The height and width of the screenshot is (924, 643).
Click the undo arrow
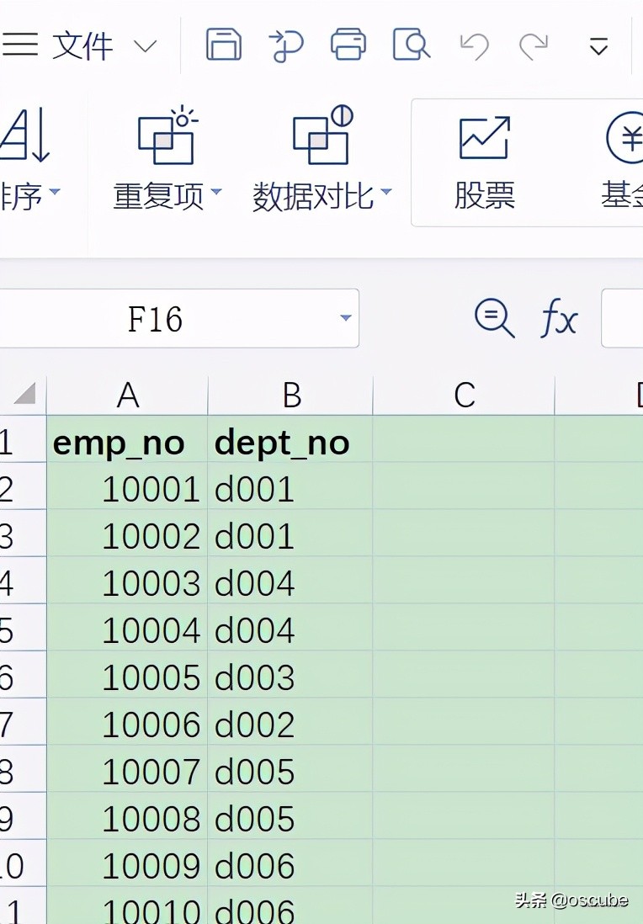coord(475,46)
